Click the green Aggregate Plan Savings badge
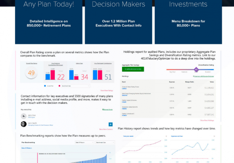Viewport: 234px width, 163px height. point(133,69)
